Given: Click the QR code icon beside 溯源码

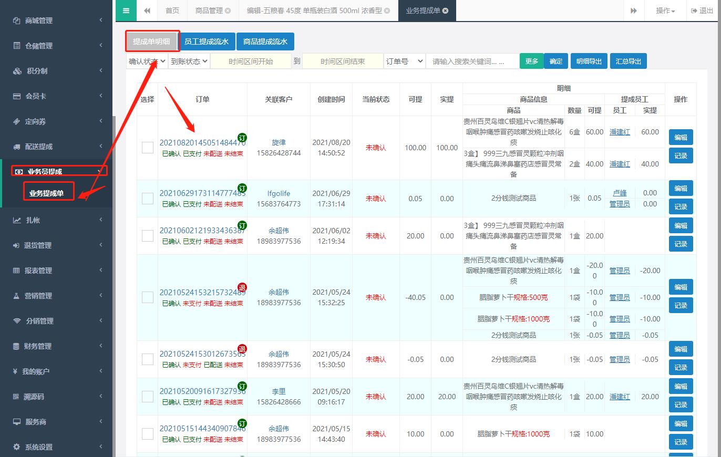Looking at the screenshot, I should 17,397.
